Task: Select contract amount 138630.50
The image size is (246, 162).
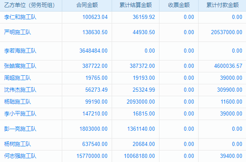Action: 95,32
